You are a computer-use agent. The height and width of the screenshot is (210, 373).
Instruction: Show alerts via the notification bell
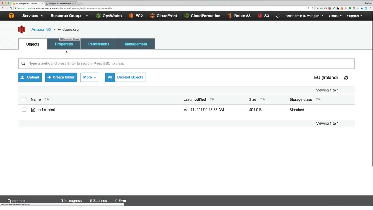point(278,16)
